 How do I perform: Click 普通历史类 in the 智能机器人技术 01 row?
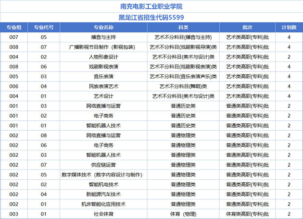click(183, 126)
